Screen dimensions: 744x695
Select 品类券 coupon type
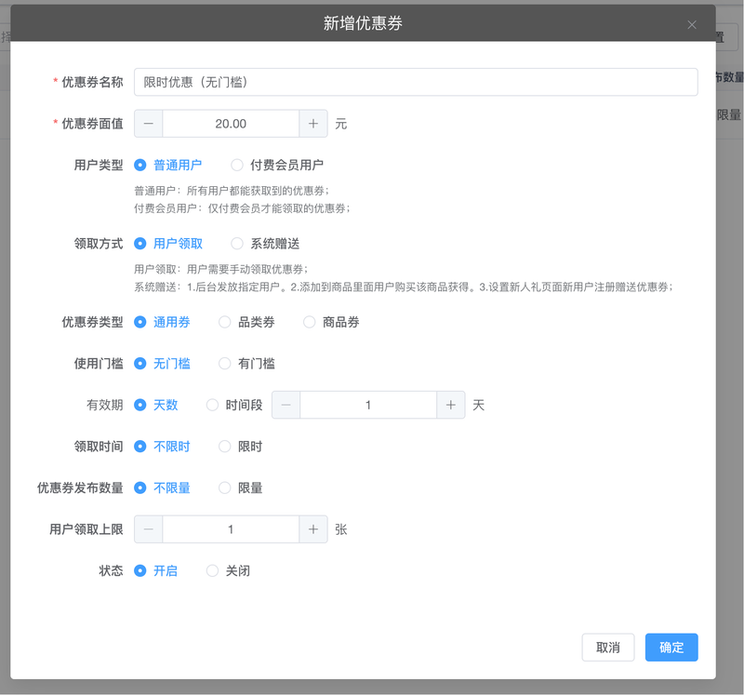point(246,322)
